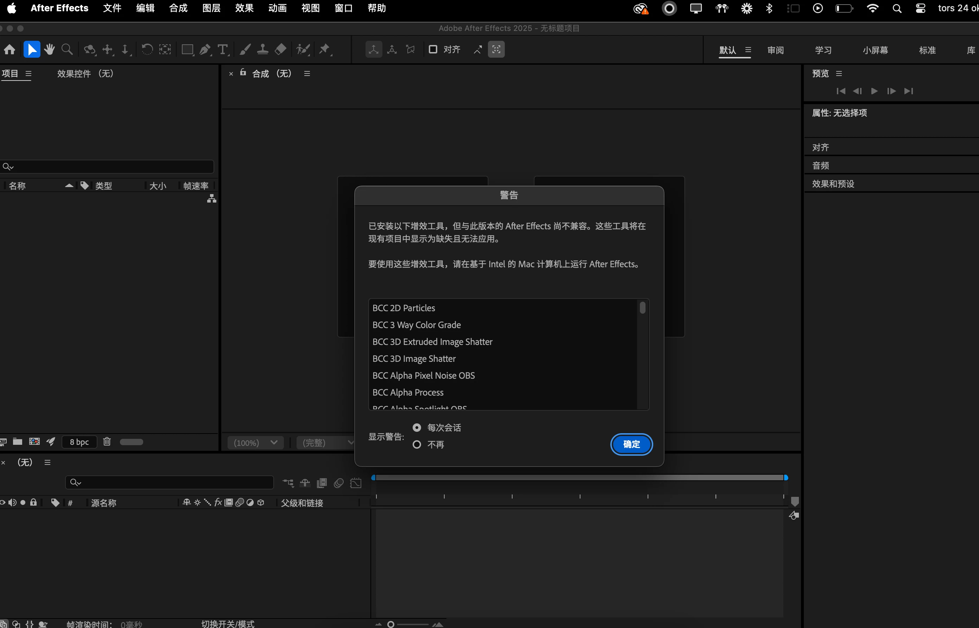Select the Puppet Pin tool
979x628 pixels.
324,50
